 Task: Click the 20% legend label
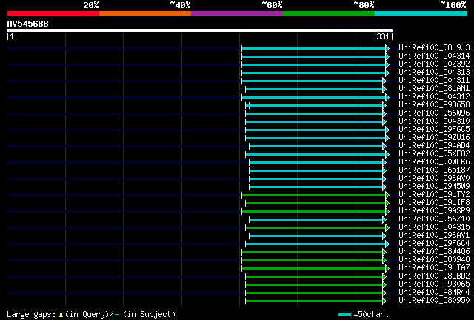point(91,5)
